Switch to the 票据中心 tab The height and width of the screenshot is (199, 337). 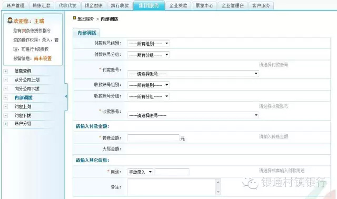pyautogui.click(x=204, y=6)
